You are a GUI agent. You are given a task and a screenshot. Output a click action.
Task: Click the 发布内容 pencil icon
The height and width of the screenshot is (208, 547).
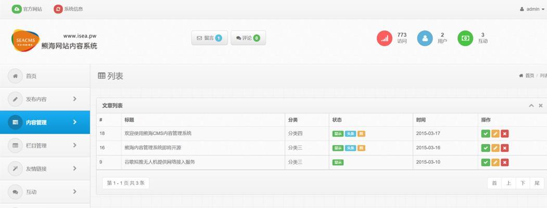(15, 99)
